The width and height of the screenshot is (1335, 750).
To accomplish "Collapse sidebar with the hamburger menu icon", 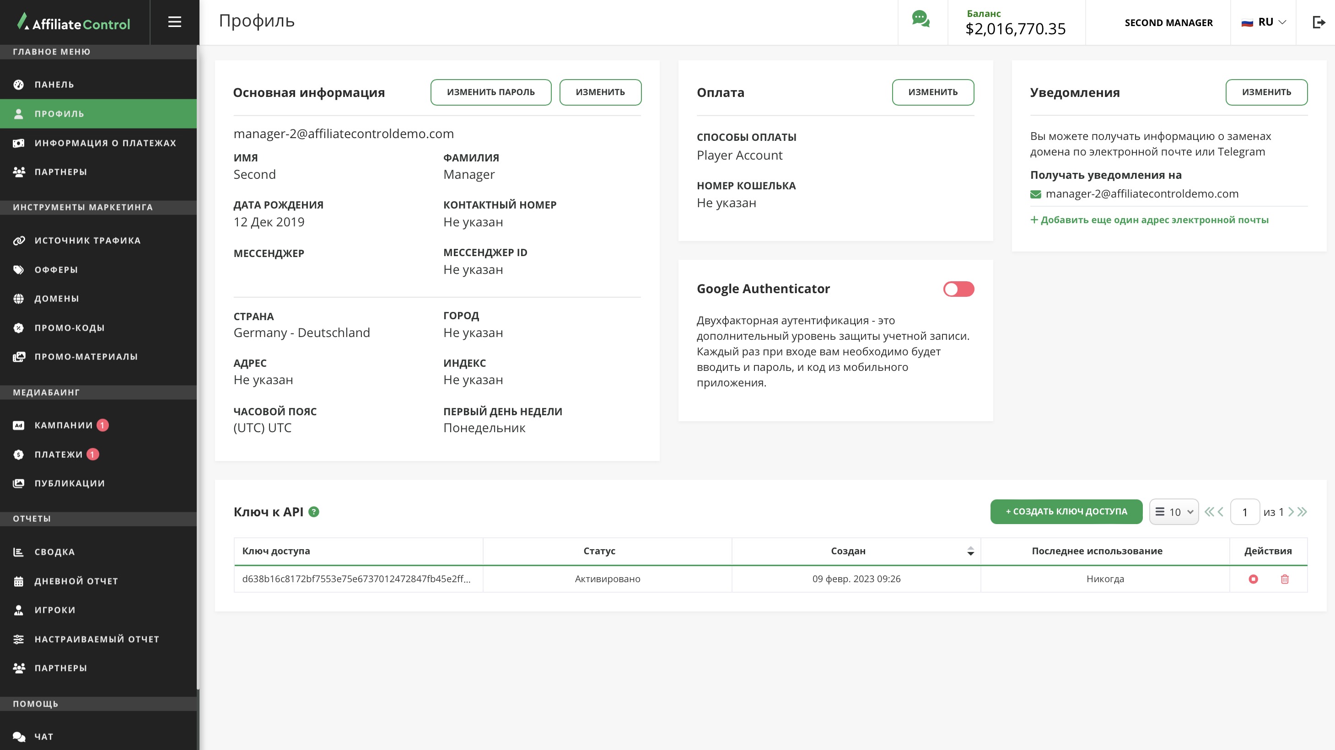I will pos(175,22).
